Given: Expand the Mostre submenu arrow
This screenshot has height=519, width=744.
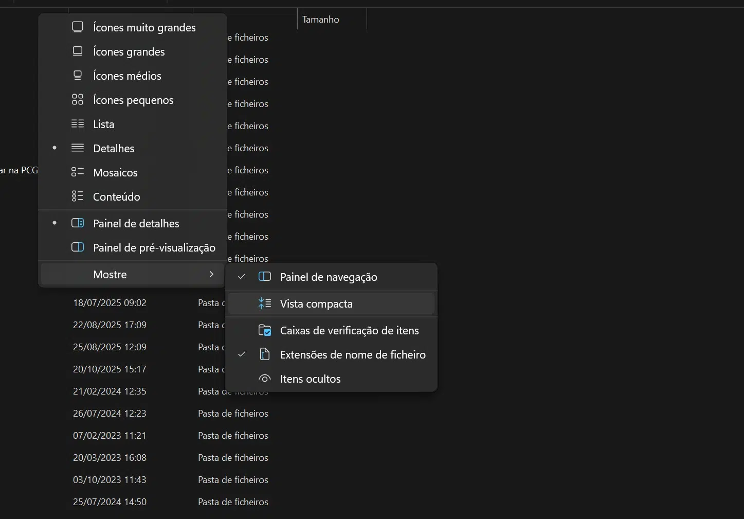Looking at the screenshot, I should (x=211, y=274).
